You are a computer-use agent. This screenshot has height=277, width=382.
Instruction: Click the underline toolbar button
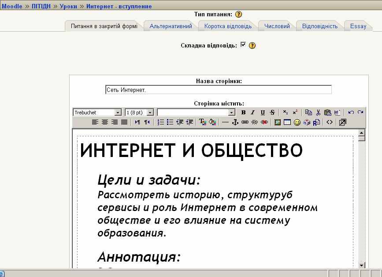coord(263,113)
